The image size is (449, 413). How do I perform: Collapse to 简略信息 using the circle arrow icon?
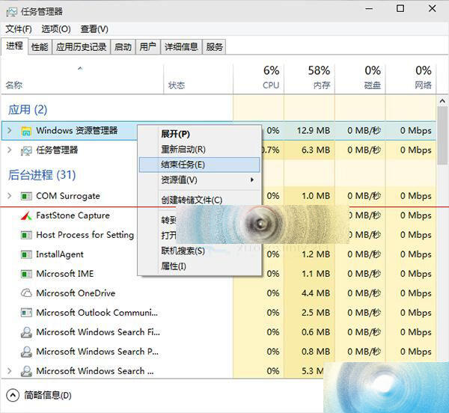click(13, 396)
